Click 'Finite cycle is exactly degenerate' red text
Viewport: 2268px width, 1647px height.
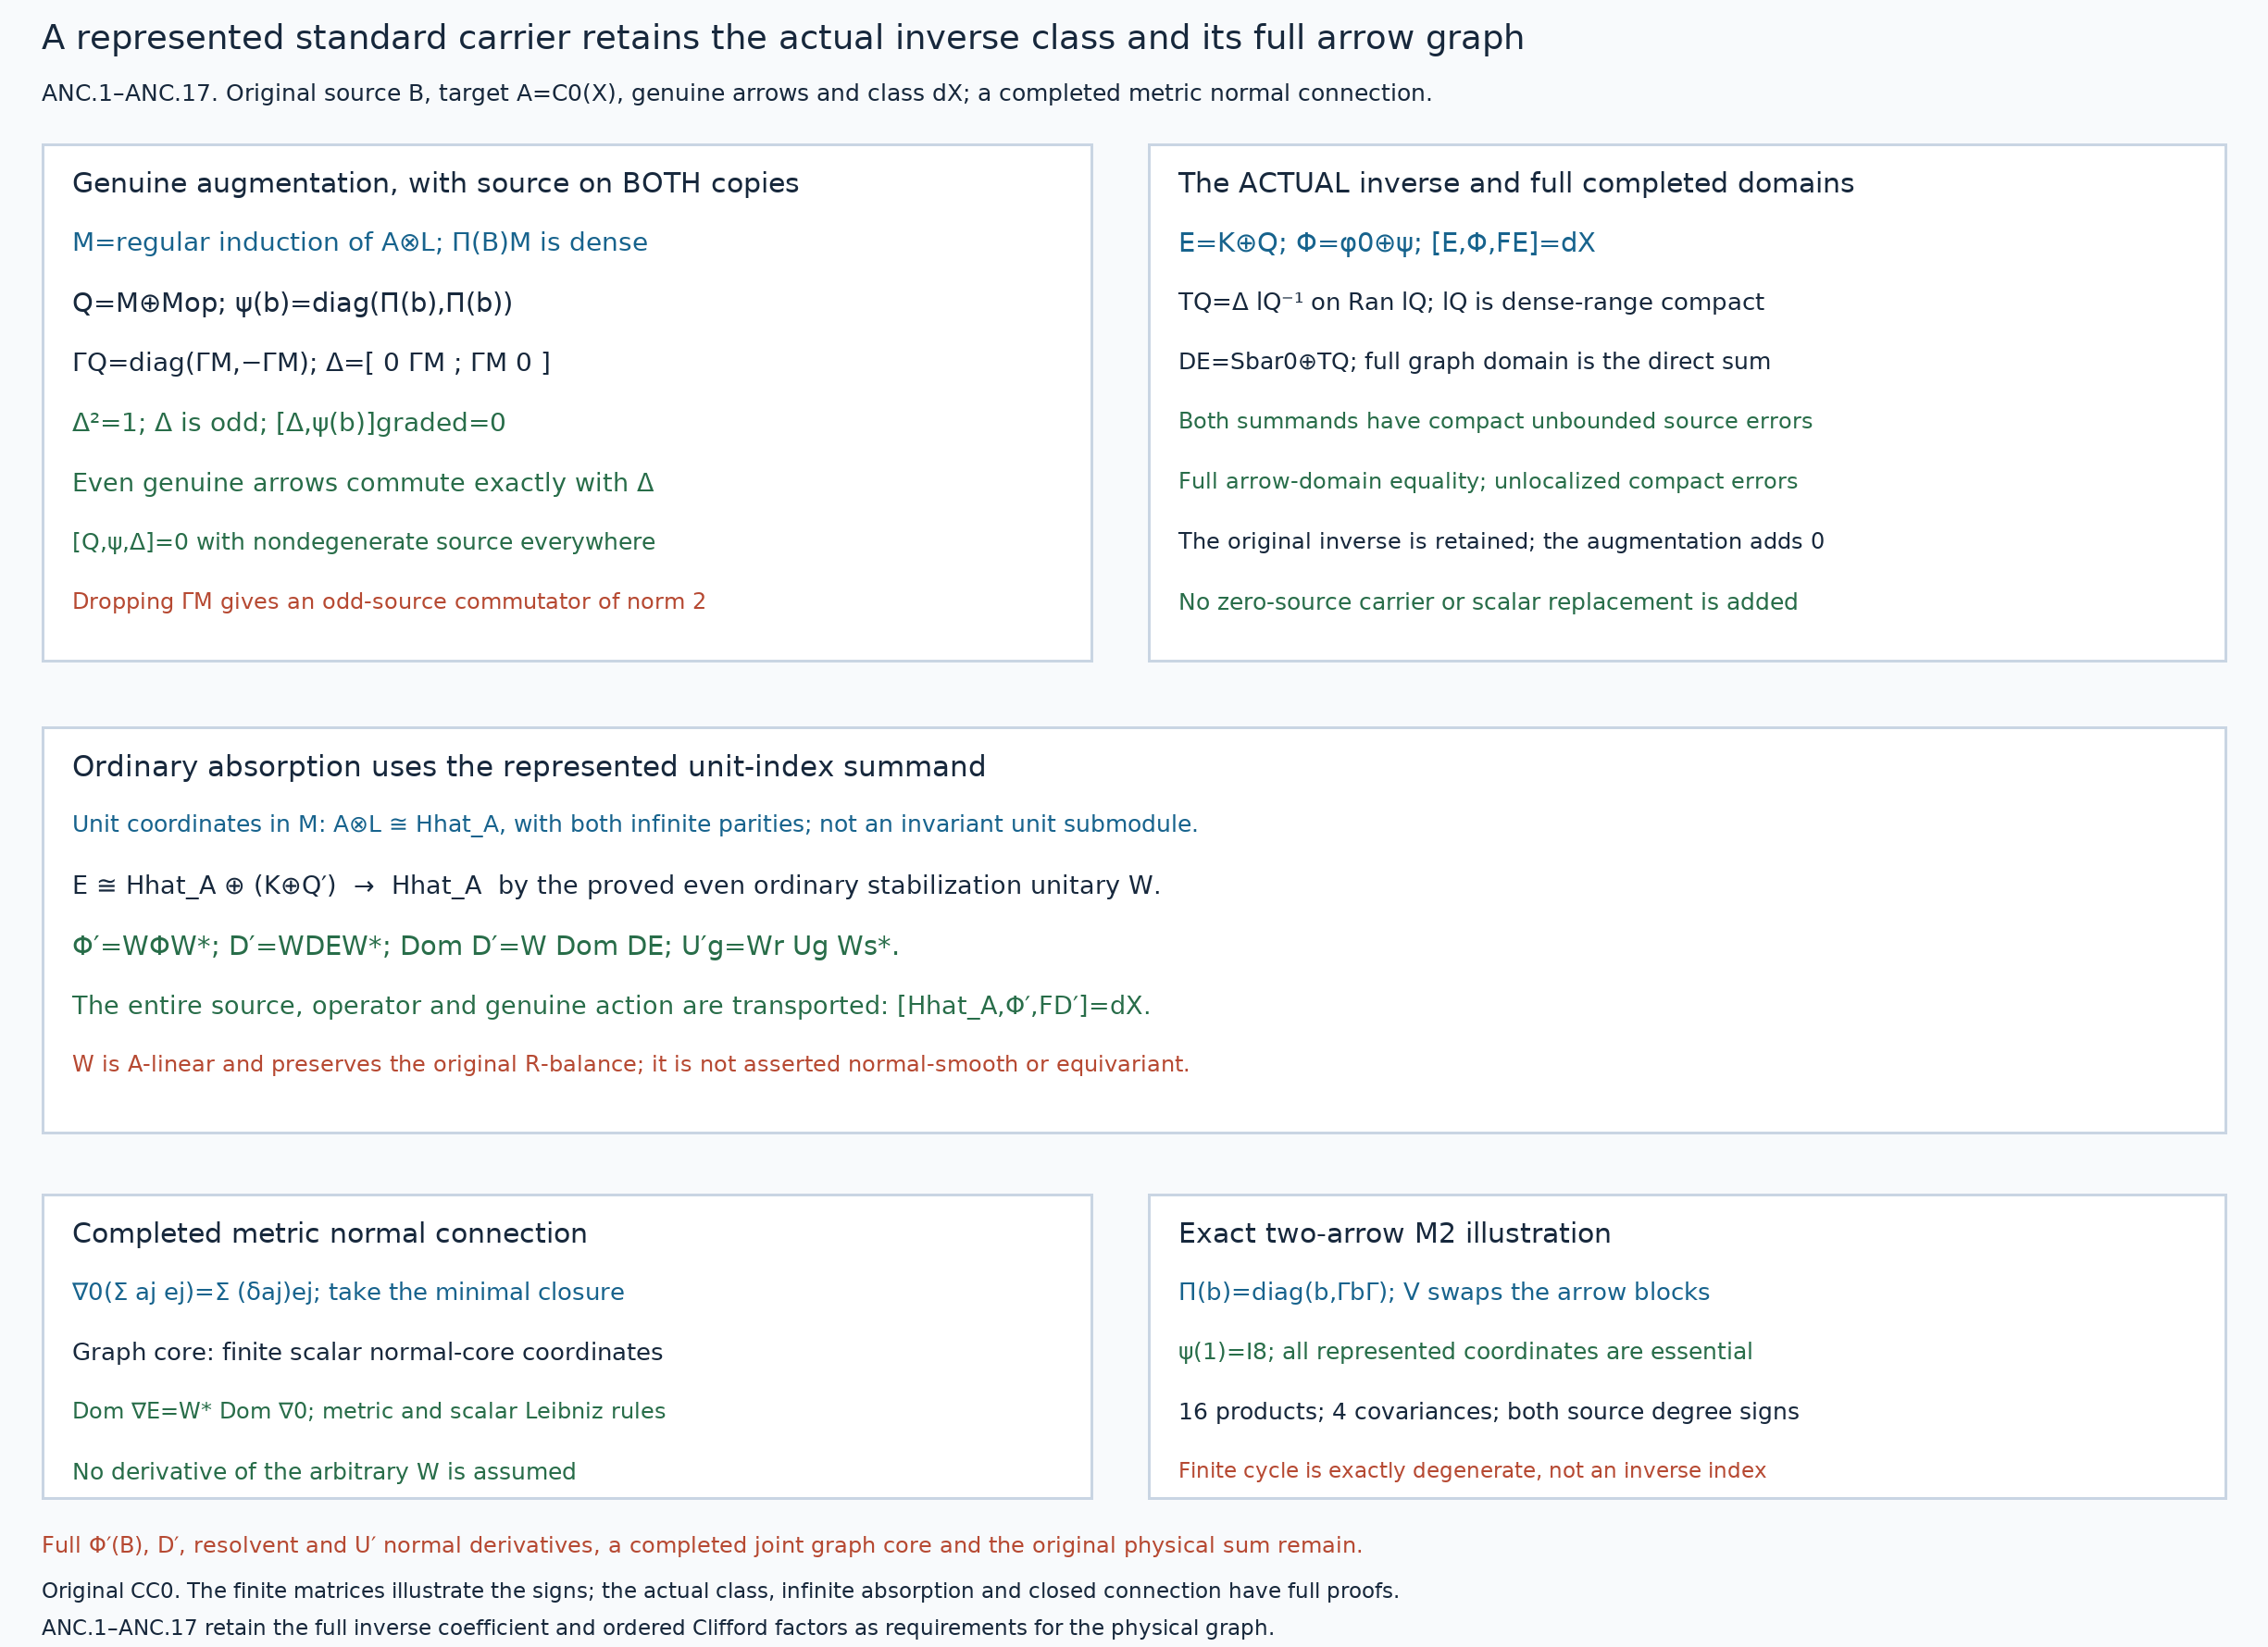[1472, 1470]
